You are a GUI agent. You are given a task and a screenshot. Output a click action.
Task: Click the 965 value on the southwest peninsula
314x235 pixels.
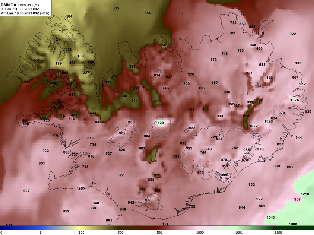(x=82, y=188)
